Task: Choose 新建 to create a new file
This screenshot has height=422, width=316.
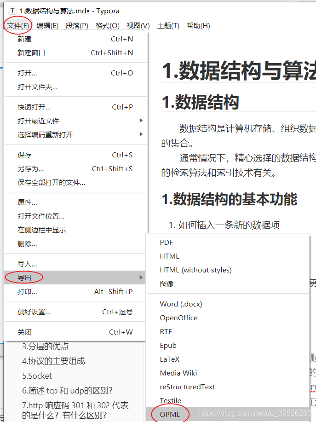Action: point(75,39)
